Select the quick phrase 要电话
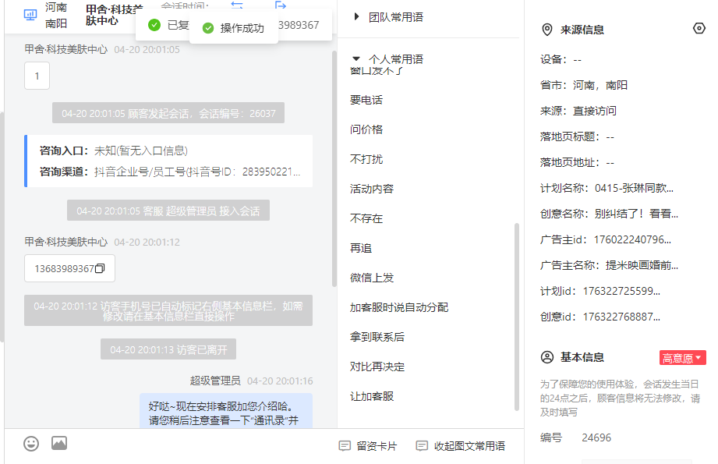The width and height of the screenshot is (718, 464). click(366, 100)
